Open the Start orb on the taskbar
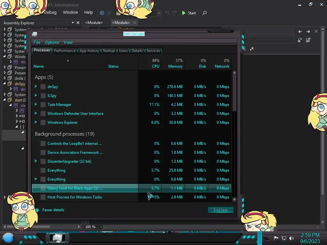 point(8,238)
